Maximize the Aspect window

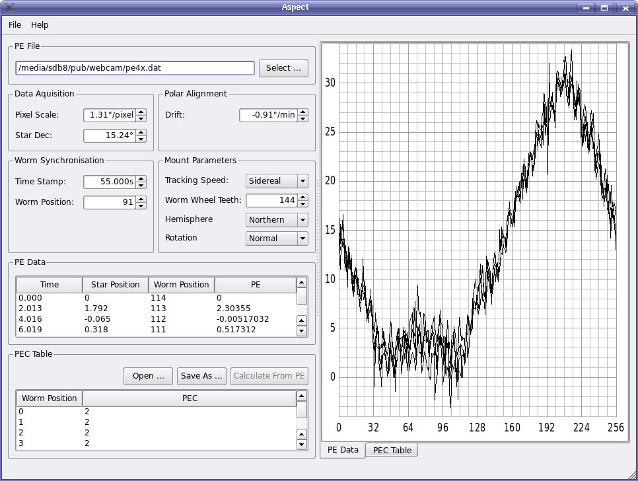[604, 8]
